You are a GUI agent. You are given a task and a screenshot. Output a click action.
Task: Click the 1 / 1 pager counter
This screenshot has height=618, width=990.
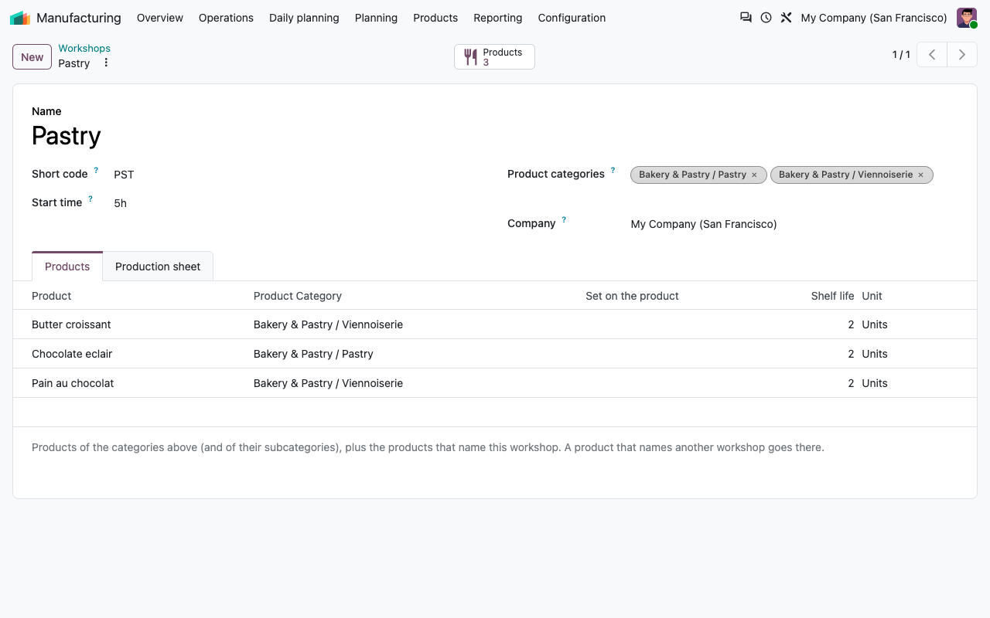[901, 55]
